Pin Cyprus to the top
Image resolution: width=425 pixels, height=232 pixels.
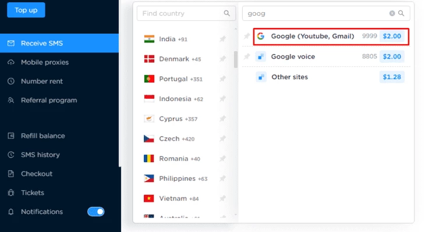point(222,119)
